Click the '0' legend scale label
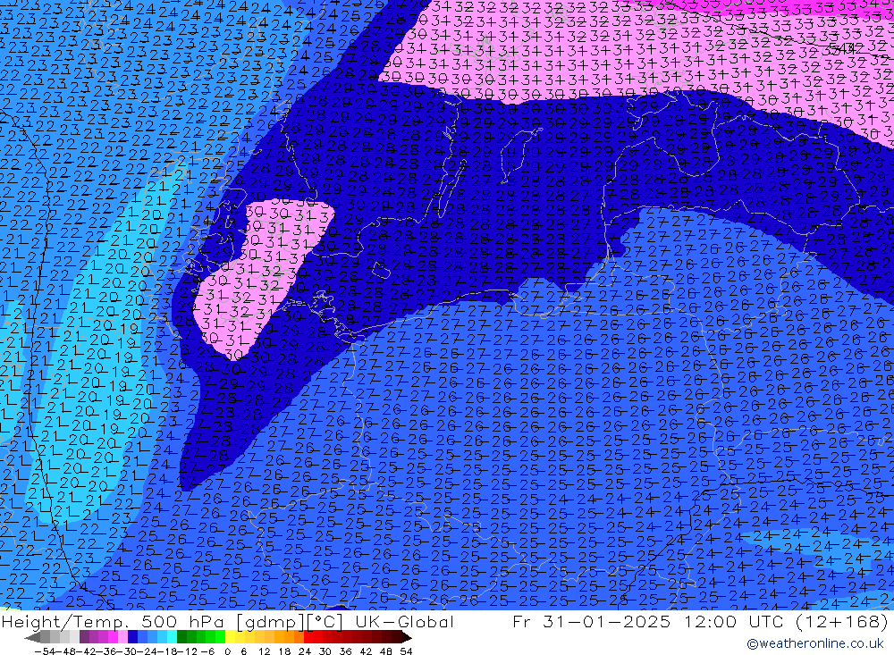 [227, 651]
